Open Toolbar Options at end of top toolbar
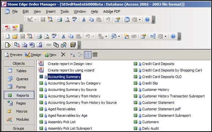Screen dimensions: 212x132 (153, 20)
